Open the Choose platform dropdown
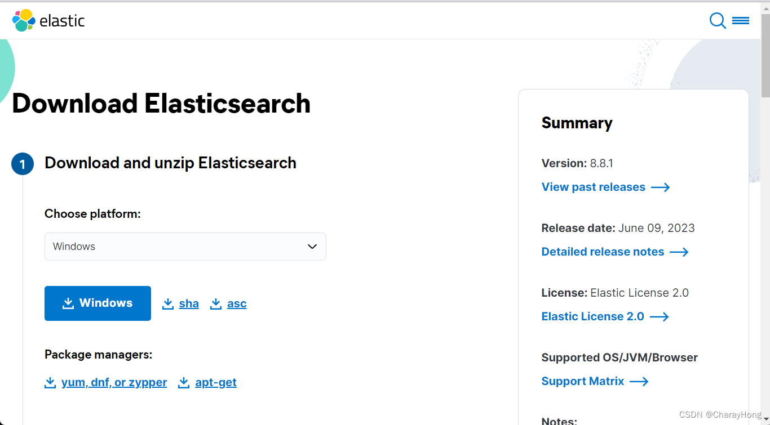Image resolution: width=770 pixels, height=425 pixels. (x=185, y=247)
